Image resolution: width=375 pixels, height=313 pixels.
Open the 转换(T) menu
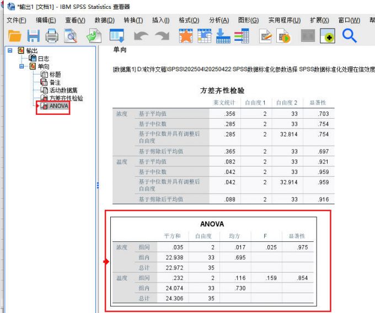133,20
